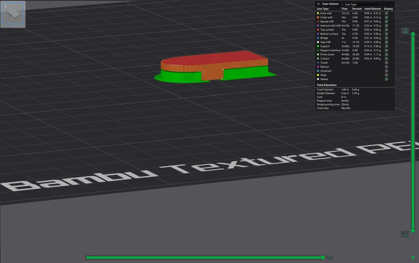Toggle the Outer wall display checkbox
Image resolution: width=419 pixels, height=263 pixels.
pos(386,17)
